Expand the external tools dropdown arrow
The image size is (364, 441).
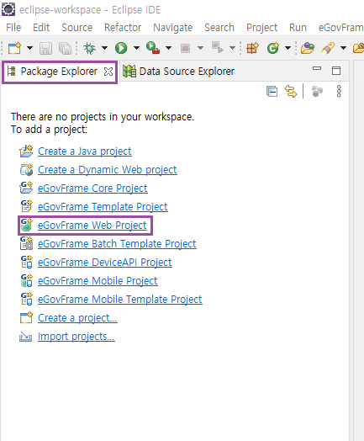232,48
